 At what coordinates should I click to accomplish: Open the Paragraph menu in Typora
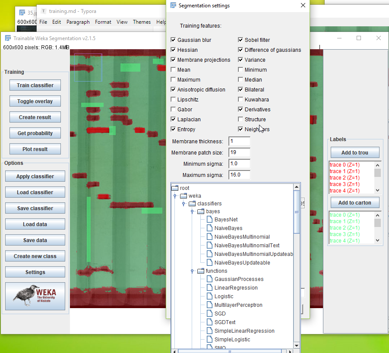78,22
